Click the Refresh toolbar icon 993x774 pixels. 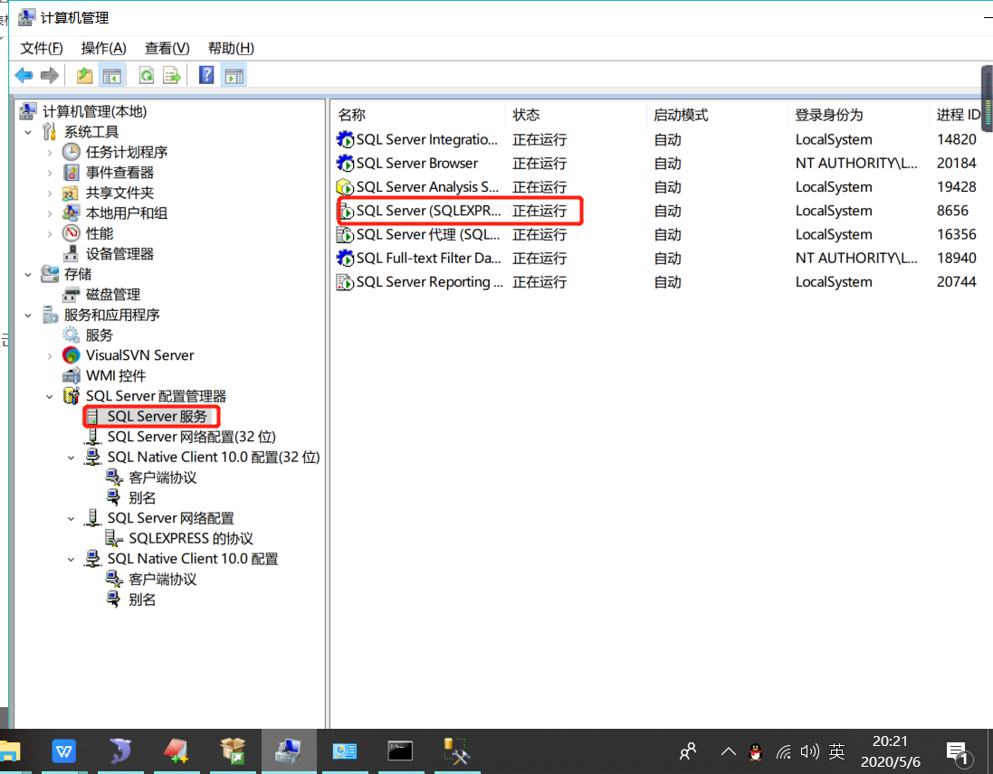click(147, 76)
